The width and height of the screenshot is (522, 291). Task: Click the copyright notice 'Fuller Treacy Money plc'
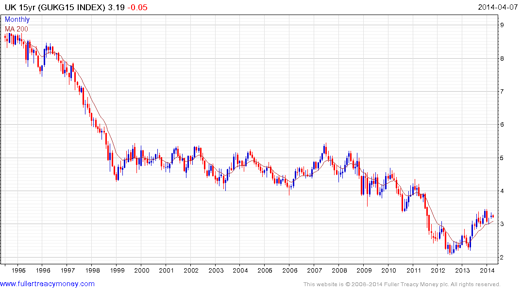click(x=416, y=284)
